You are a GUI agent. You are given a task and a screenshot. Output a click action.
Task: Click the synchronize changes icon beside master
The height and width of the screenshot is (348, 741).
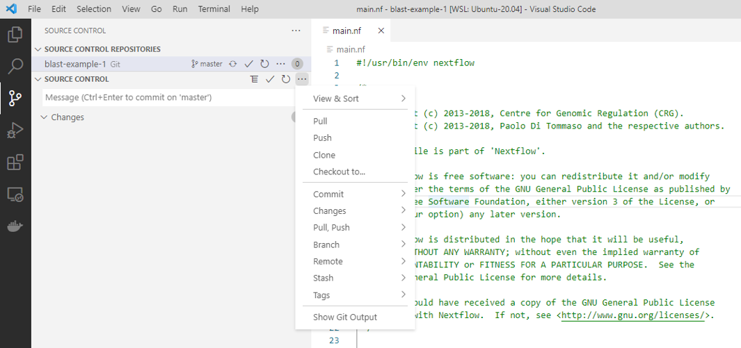point(232,64)
